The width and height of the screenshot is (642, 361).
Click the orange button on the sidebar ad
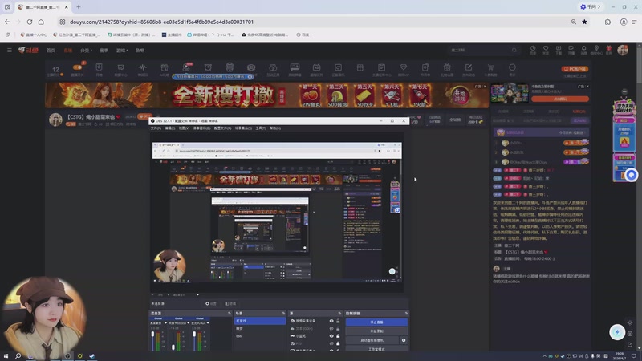coord(560,99)
